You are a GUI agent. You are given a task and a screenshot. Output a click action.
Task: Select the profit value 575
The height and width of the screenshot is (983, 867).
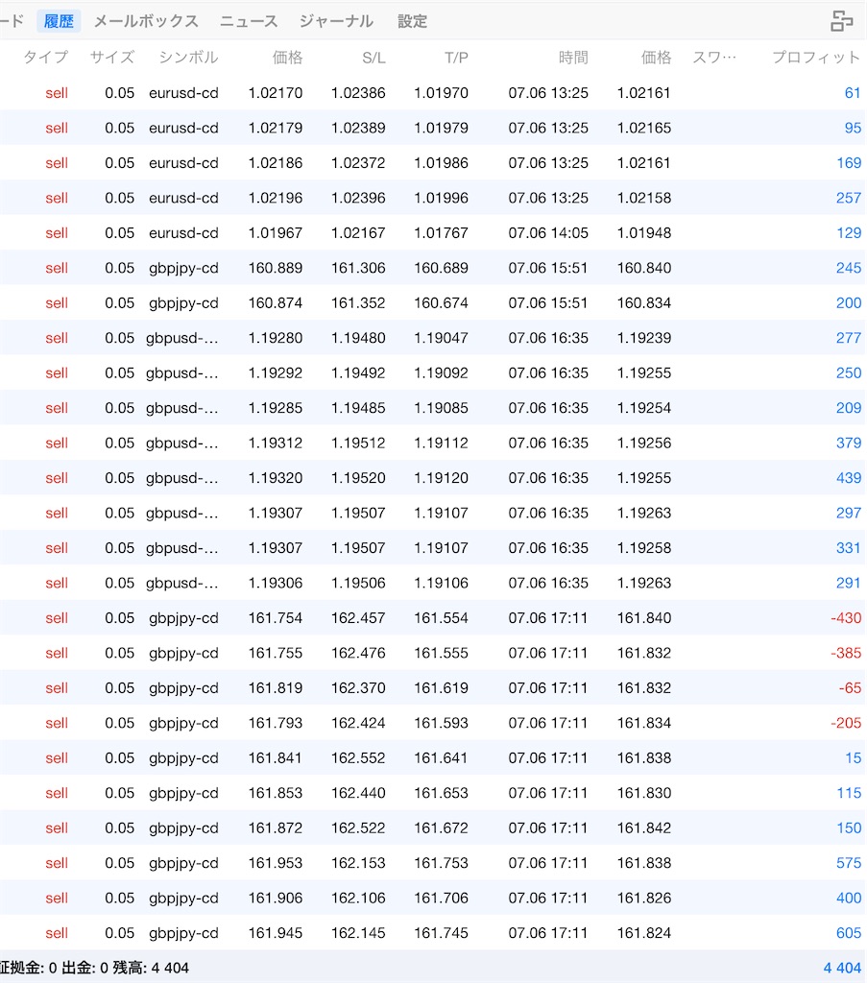pos(848,863)
